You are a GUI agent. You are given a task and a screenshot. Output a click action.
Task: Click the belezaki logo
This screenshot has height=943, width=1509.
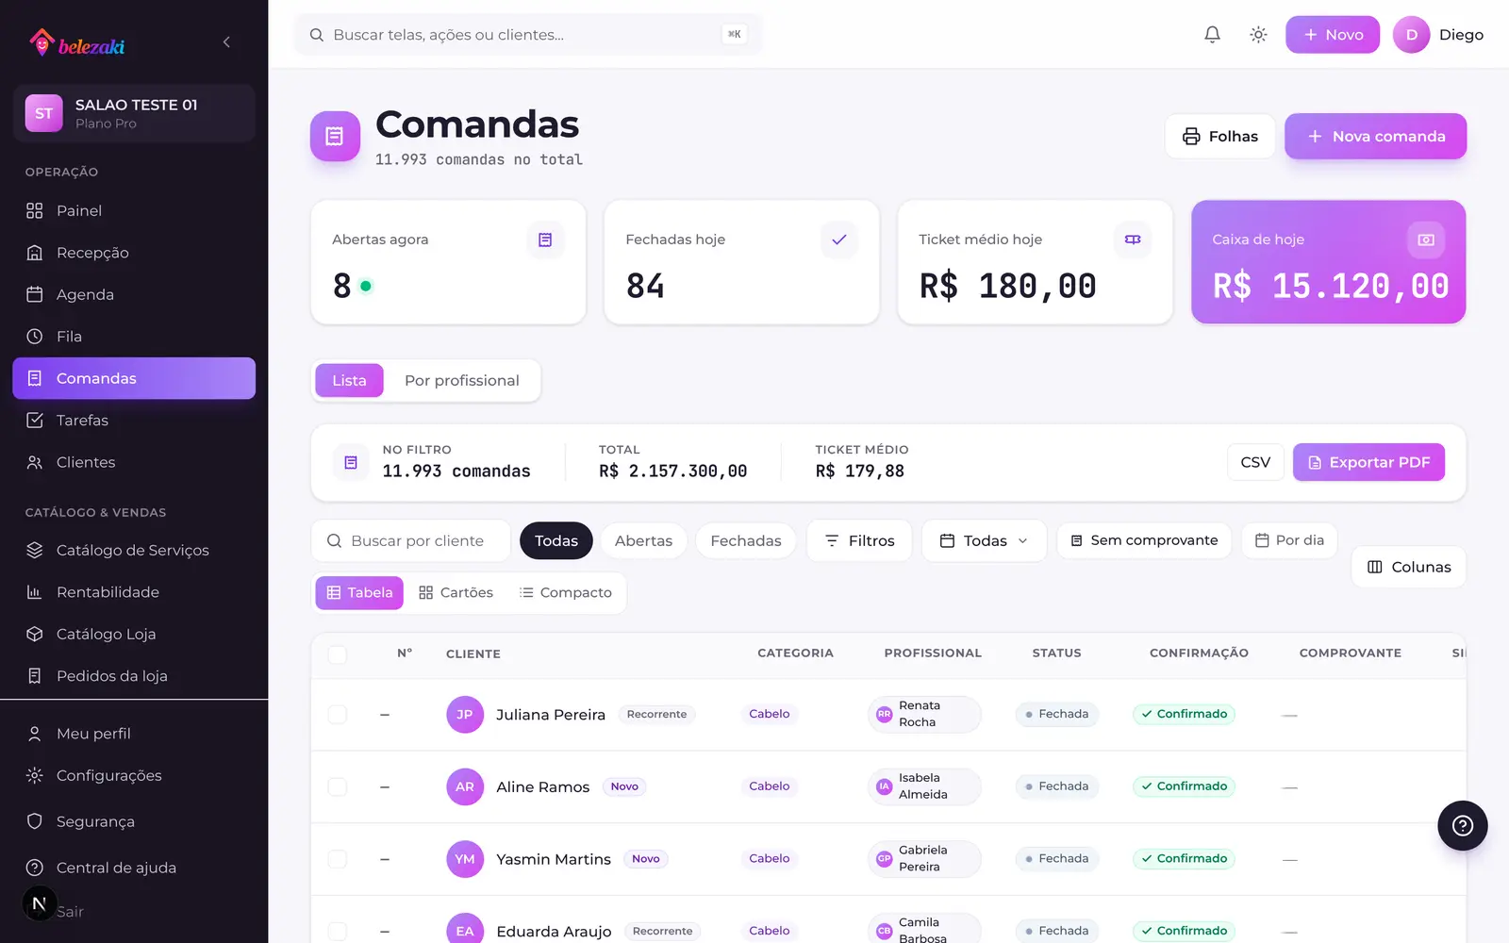(x=77, y=42)
